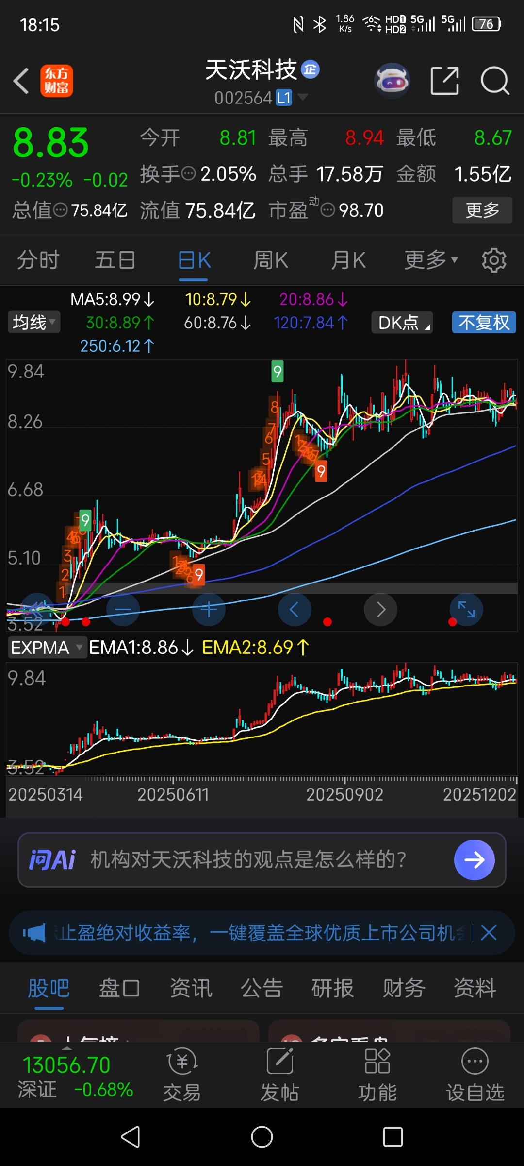Screen dimensions: 524x1166
Task: Select the 日K tab
Action: [194, 260]
